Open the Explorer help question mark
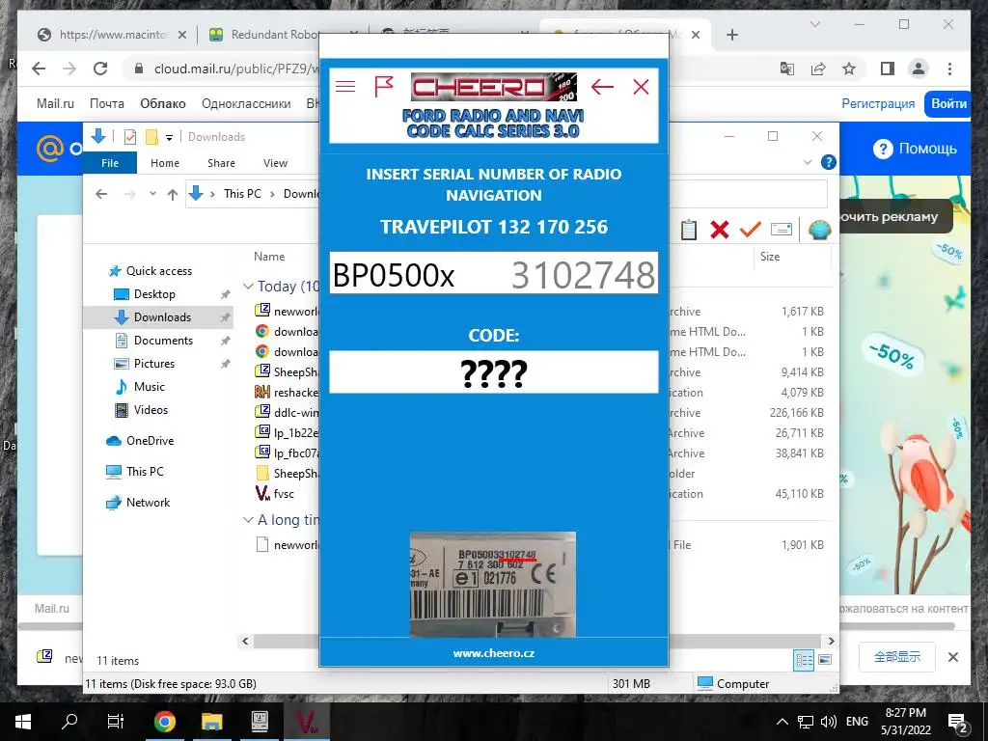The image size is (988, 741). (829, 162)
